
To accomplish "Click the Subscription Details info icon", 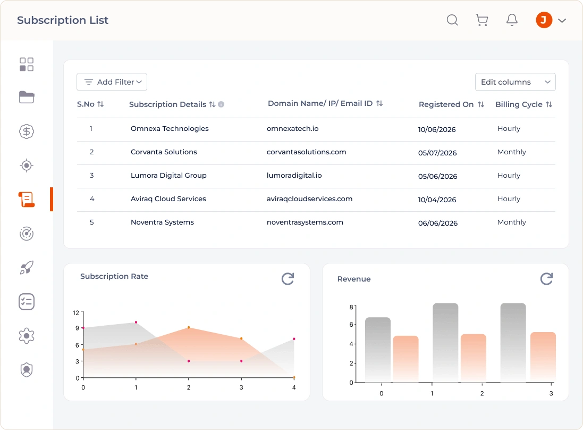I will pyautogui.click(x=221, y=105).
